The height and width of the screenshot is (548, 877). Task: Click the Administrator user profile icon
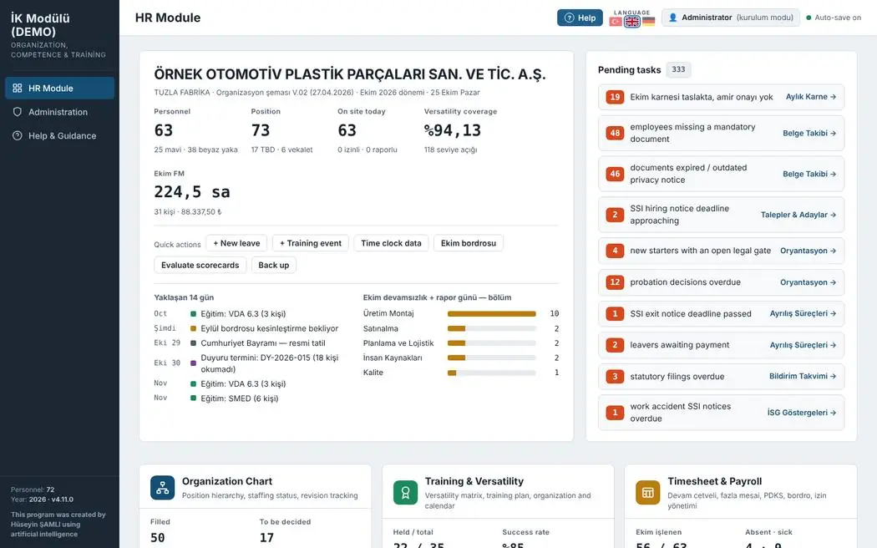[673, 18]
